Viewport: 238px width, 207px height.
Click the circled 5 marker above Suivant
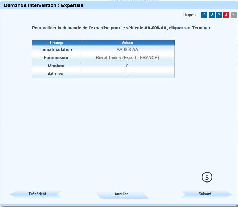207,177
